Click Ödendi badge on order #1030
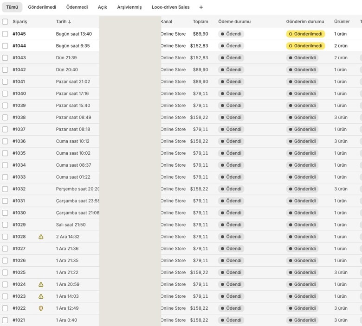 231,213
